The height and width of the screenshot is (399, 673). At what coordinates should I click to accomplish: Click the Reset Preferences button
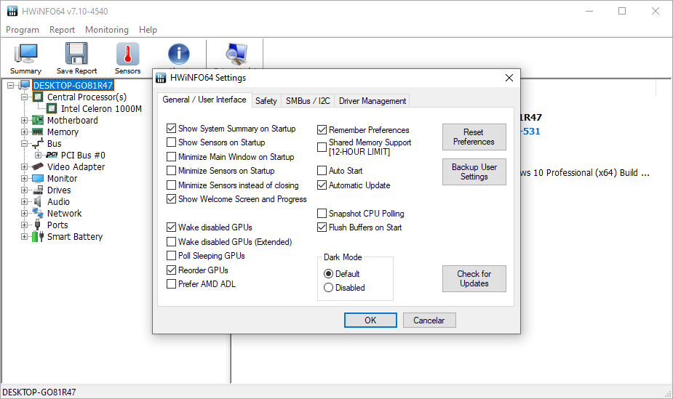tap(474, 137)
